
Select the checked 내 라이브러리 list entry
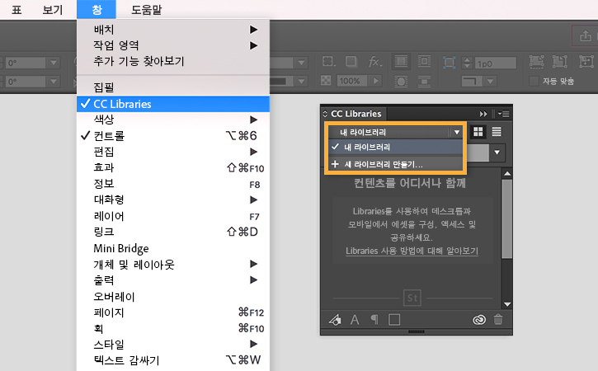click(395, 147)
